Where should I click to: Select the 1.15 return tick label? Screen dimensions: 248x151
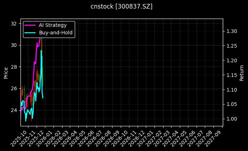232,75
